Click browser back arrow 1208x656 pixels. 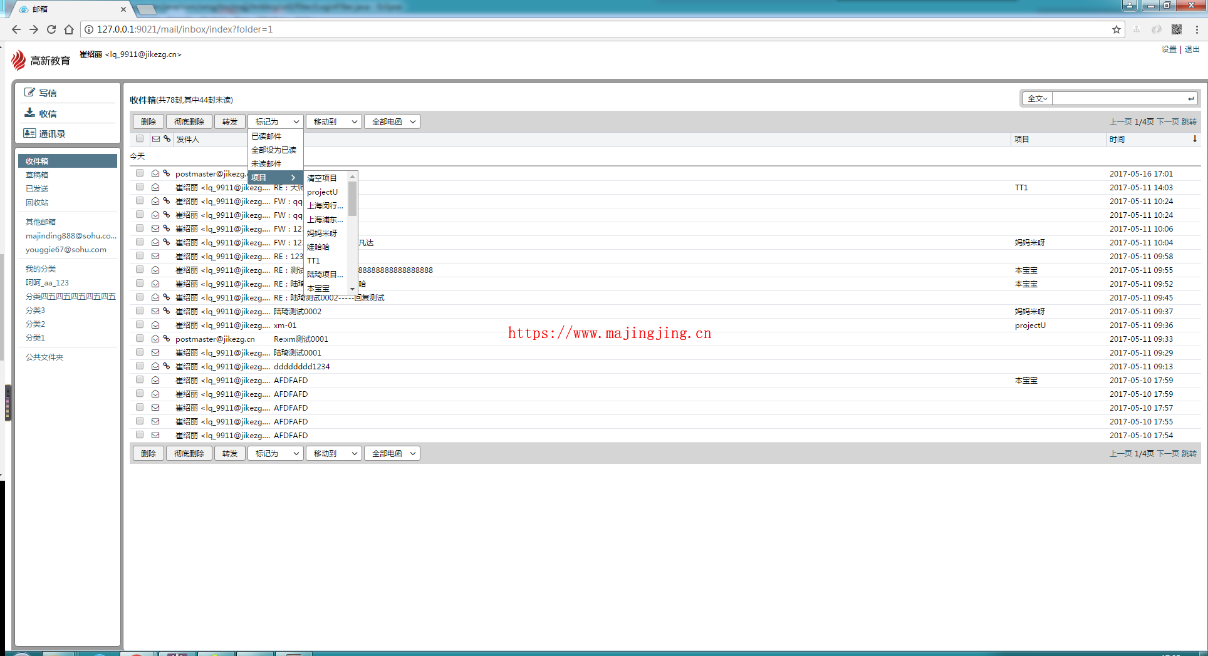pyautogui.click(x=16, y=29)
